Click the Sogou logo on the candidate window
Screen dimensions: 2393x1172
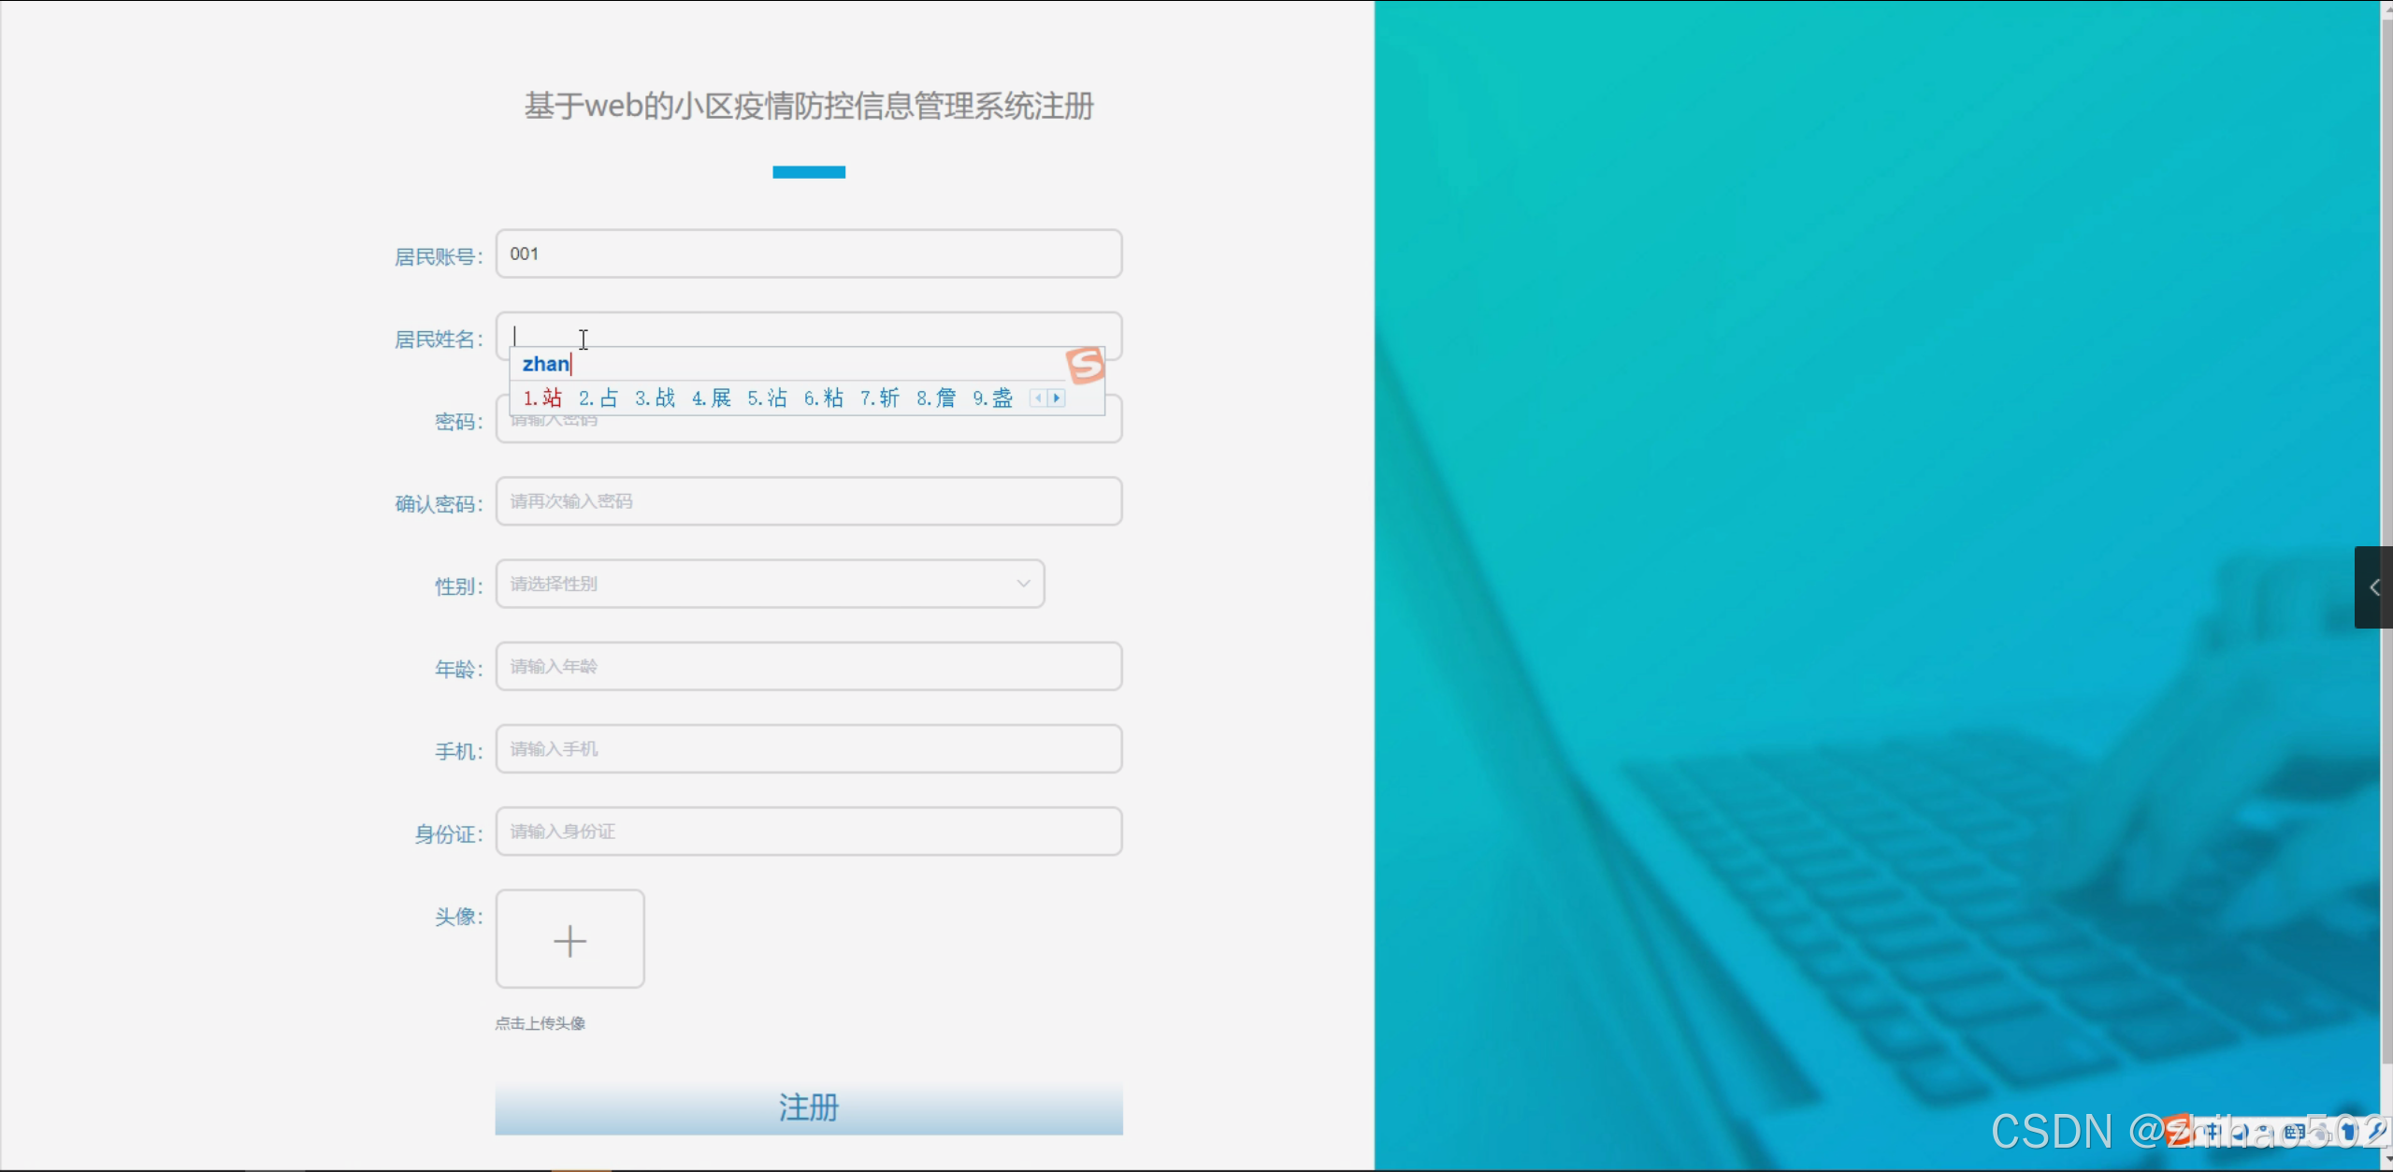pyautogui.click(x=1084, y=364)
